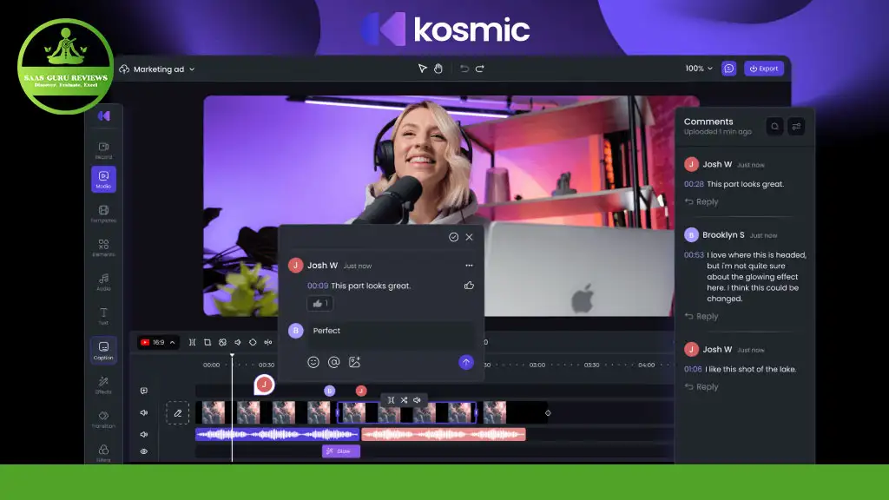Click shuffle icon on clip floating toolbar
Screen dimensions: 889x500
pyautogui.click(x=405, y=400)
